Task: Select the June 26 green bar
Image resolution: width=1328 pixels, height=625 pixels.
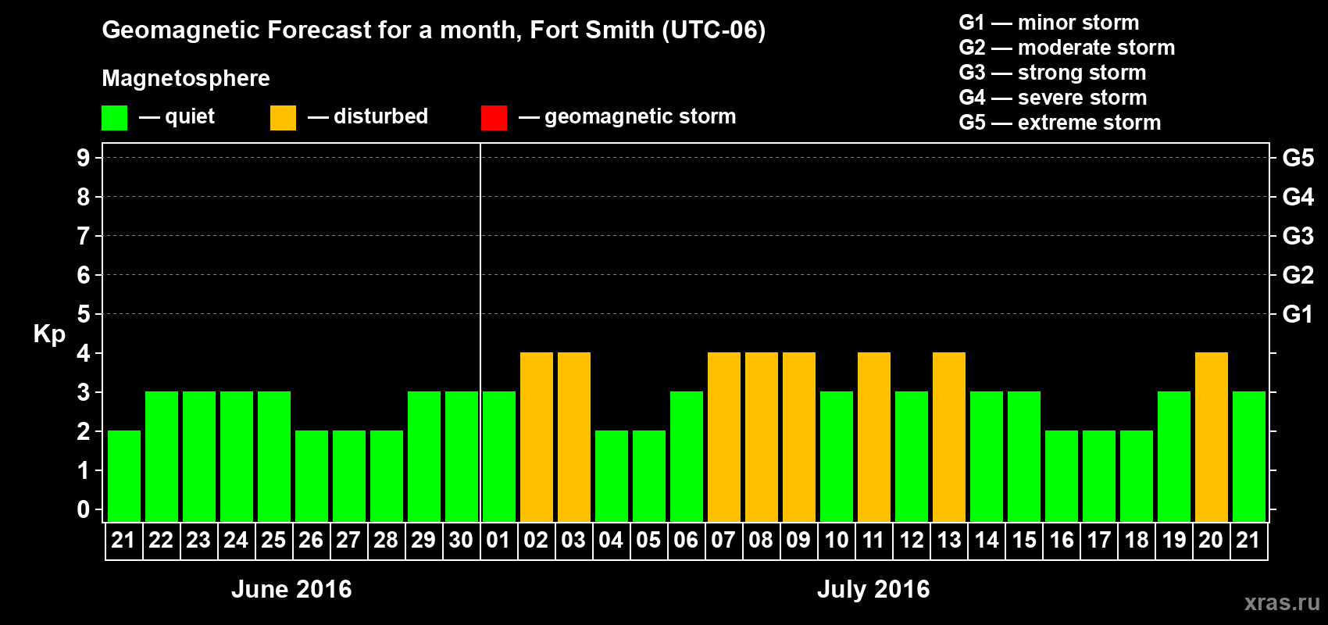Action: (x=312, y=476)
